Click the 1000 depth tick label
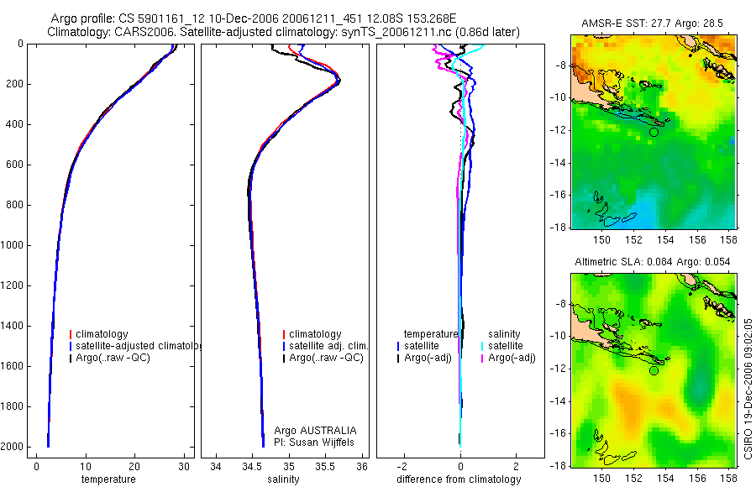 12,245
